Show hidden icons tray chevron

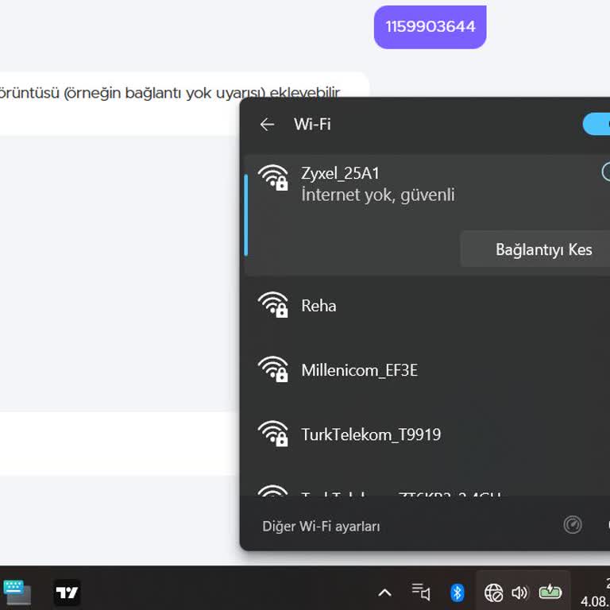384,593
